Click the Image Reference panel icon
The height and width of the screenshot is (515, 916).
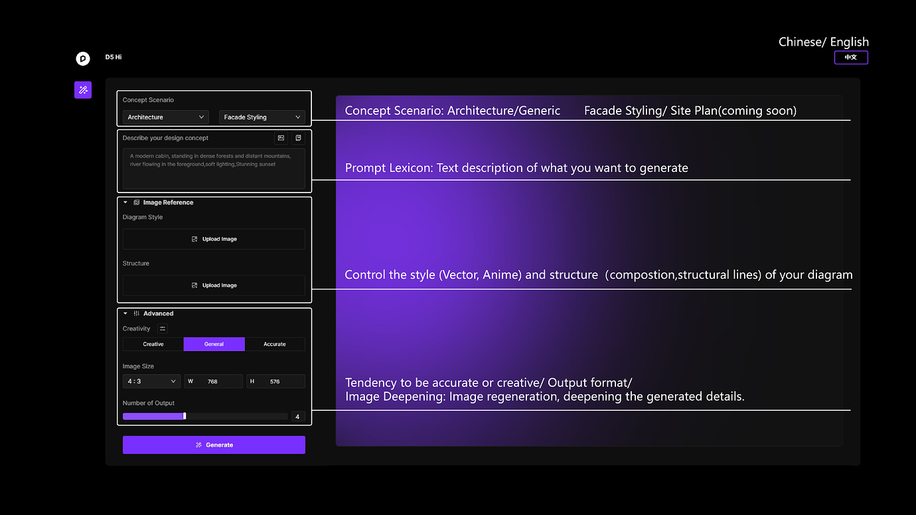coord(136,202)
